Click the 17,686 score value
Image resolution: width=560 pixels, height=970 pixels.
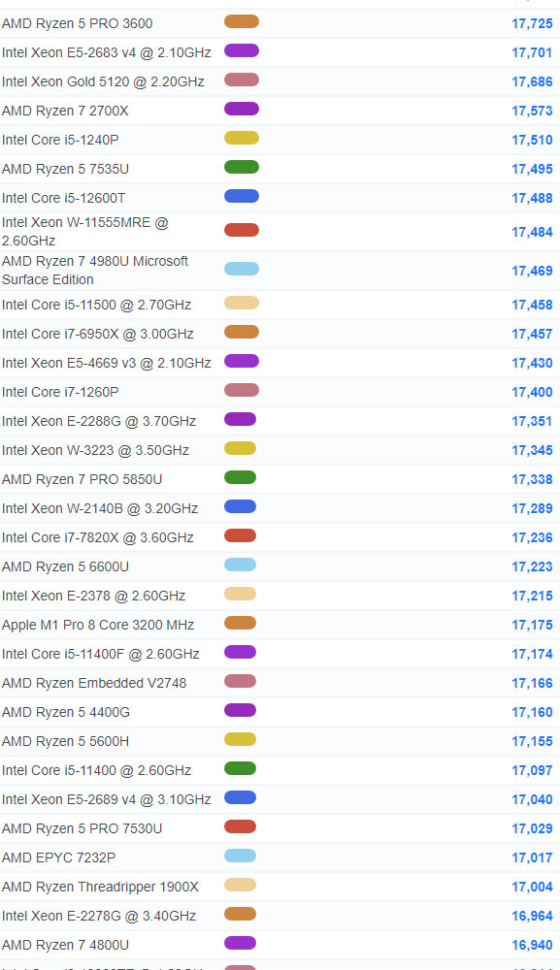point(532,81)
